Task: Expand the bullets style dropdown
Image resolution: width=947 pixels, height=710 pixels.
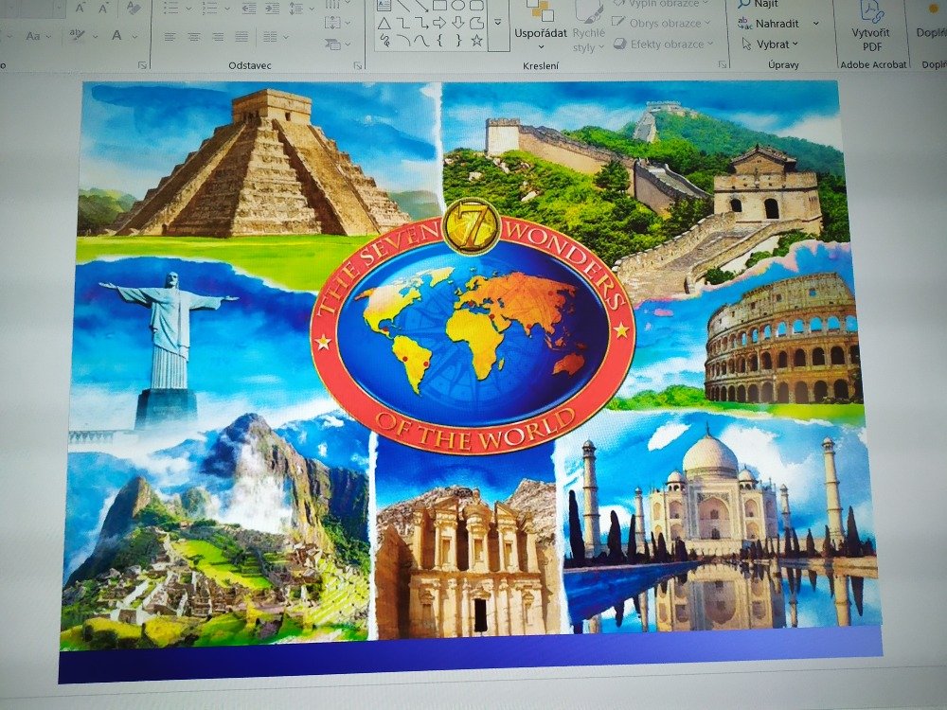Action: (x=188, y=9)
